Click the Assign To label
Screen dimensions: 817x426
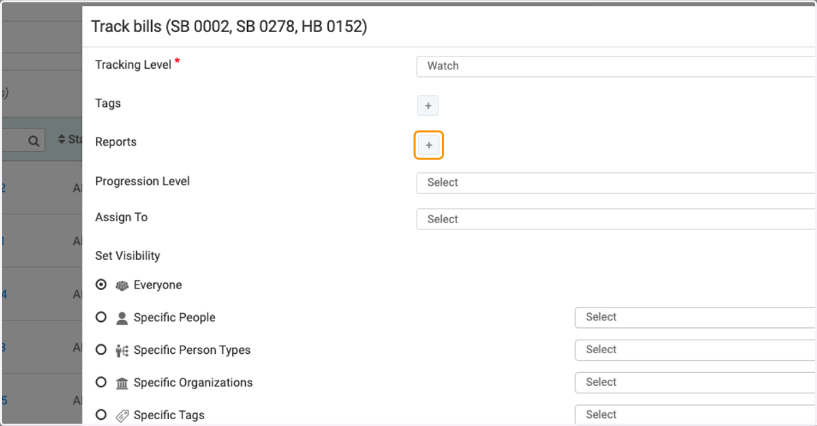coord(121,218)
